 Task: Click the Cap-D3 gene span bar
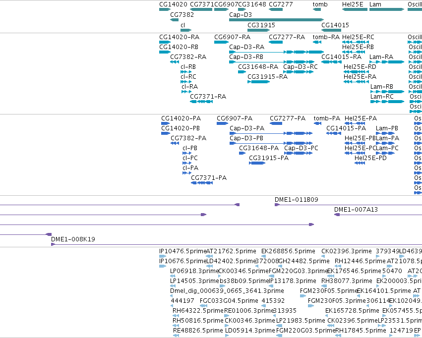[x=276, y=20]
